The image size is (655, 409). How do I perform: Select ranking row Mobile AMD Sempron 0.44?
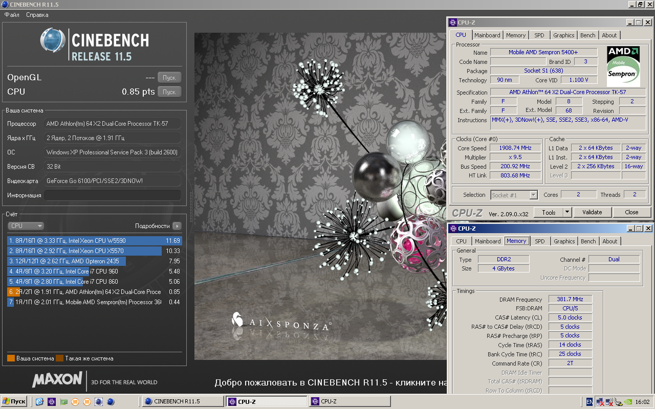tap(95, 302)
